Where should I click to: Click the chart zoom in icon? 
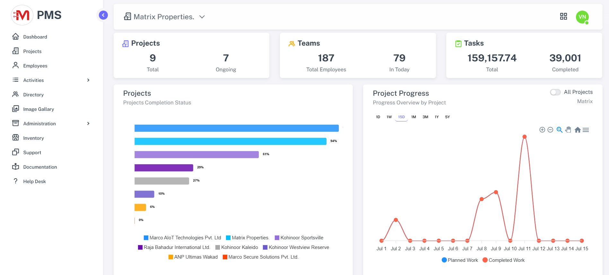542,130
